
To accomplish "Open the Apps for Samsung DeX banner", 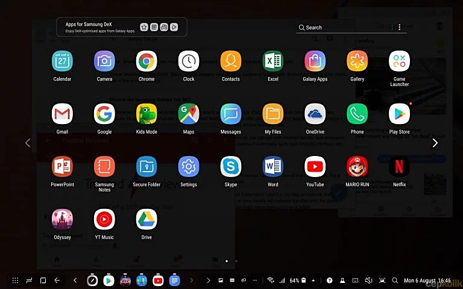I will [x=122, y=27].
